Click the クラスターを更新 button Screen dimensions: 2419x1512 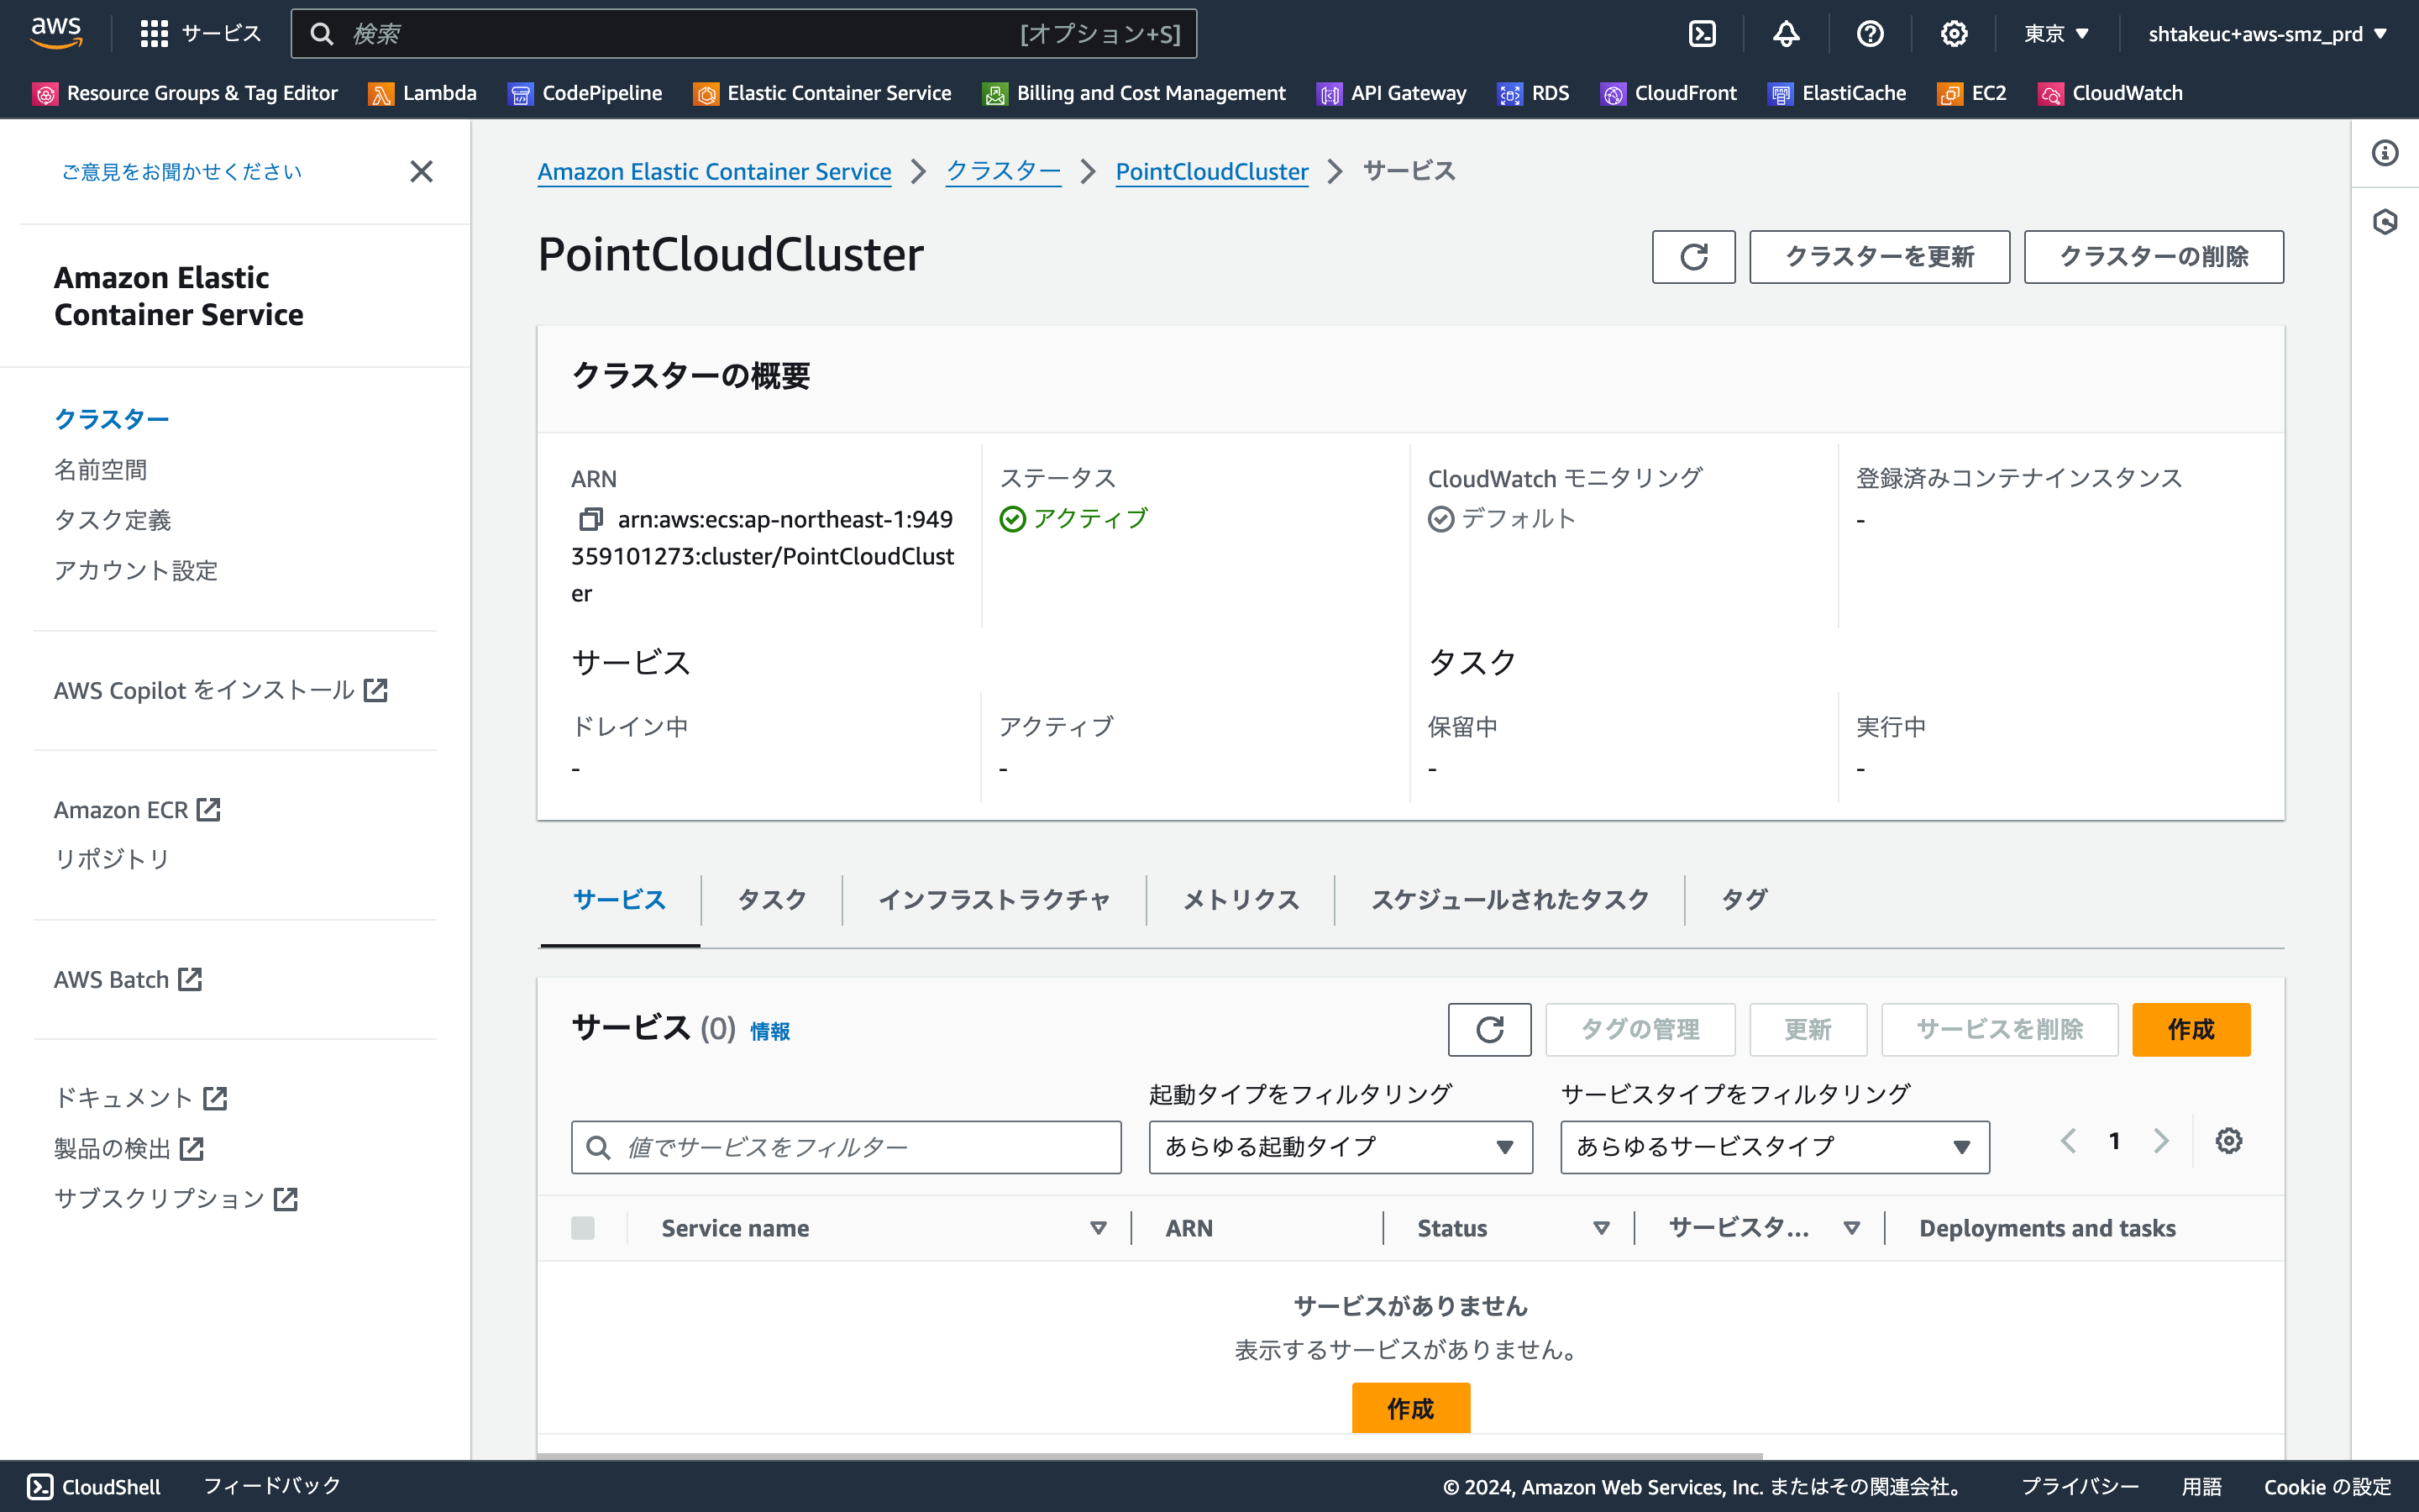click(x=1879, y=257)
